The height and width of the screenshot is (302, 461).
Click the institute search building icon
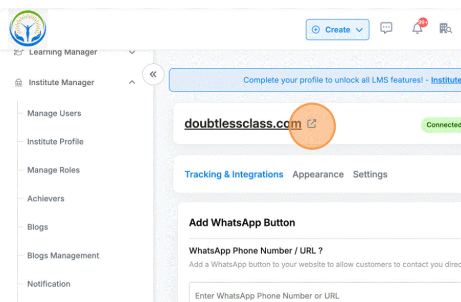coord(446,29)
